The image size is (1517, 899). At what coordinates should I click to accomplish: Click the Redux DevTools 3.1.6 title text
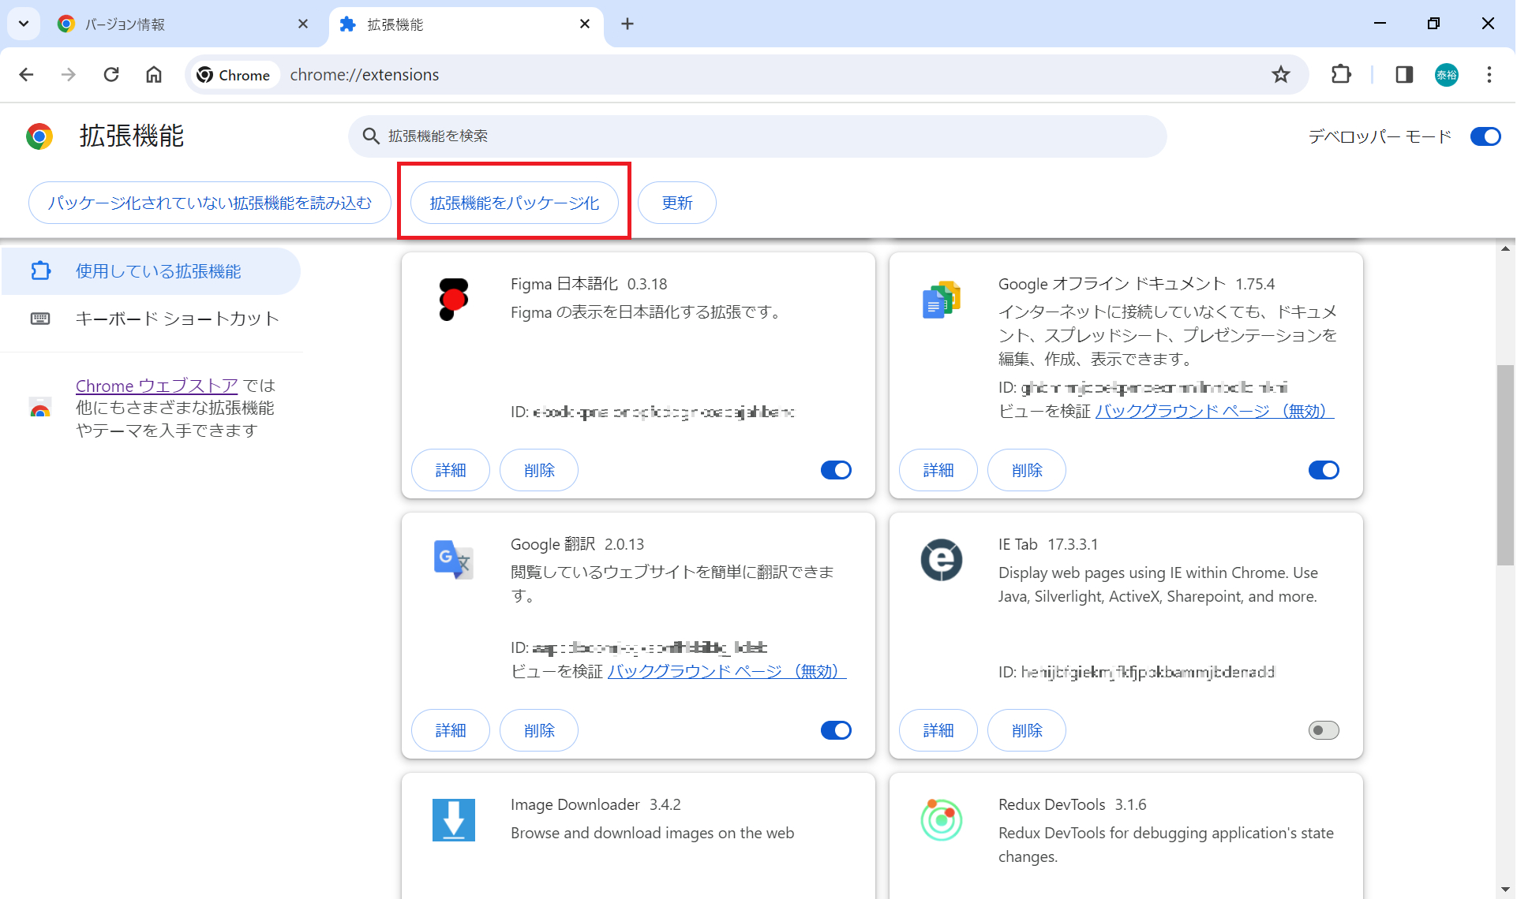pyautogui.click(x=1072, y=804)
